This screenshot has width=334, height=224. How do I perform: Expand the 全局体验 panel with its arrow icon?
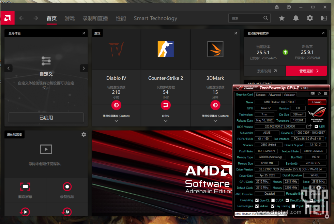coord(84,33)
